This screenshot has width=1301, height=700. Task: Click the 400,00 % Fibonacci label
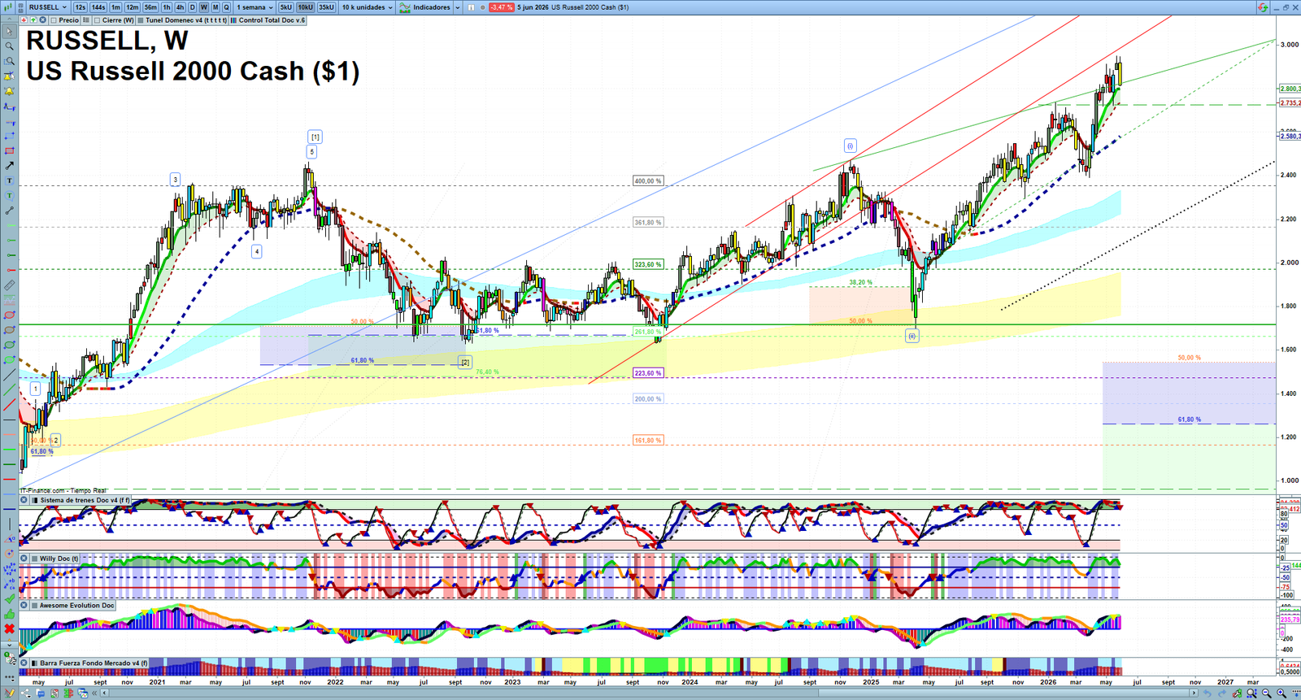[648, 181]
